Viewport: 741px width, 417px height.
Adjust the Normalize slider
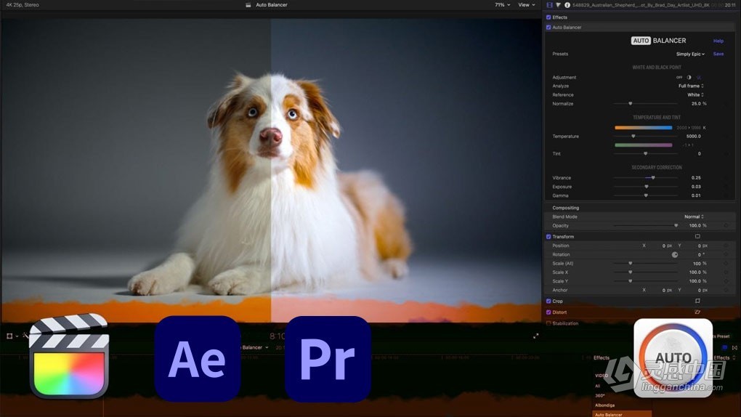click(646, 104)
